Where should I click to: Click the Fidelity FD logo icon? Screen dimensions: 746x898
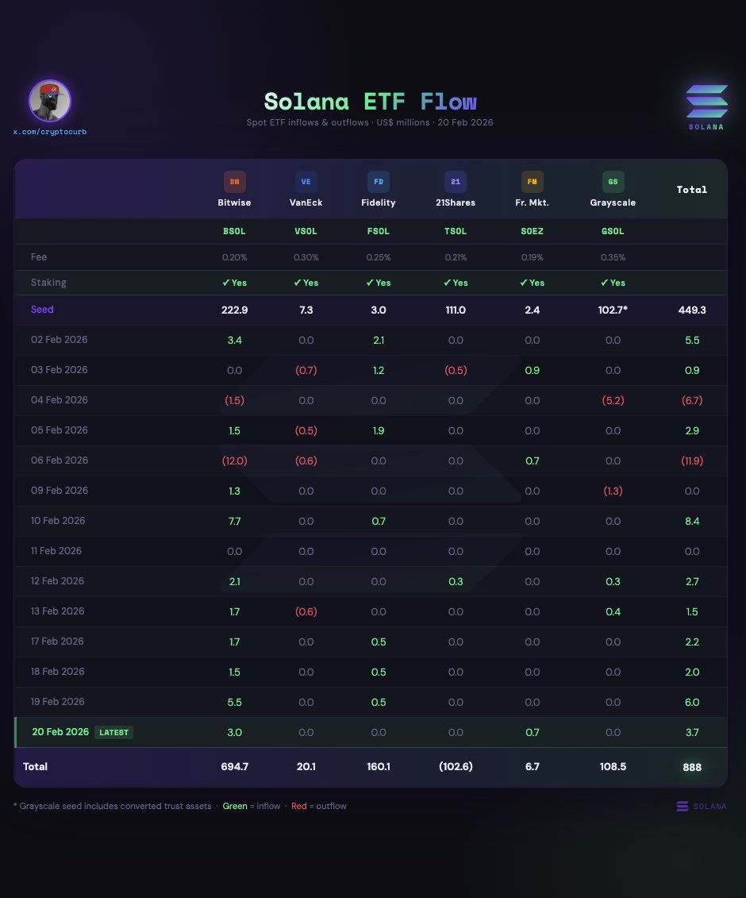[x=379, y=182]
